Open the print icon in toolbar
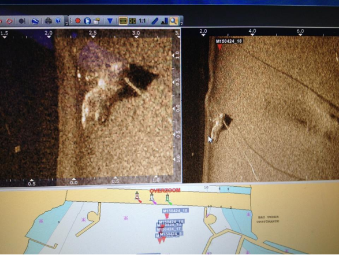 point(48,21)
